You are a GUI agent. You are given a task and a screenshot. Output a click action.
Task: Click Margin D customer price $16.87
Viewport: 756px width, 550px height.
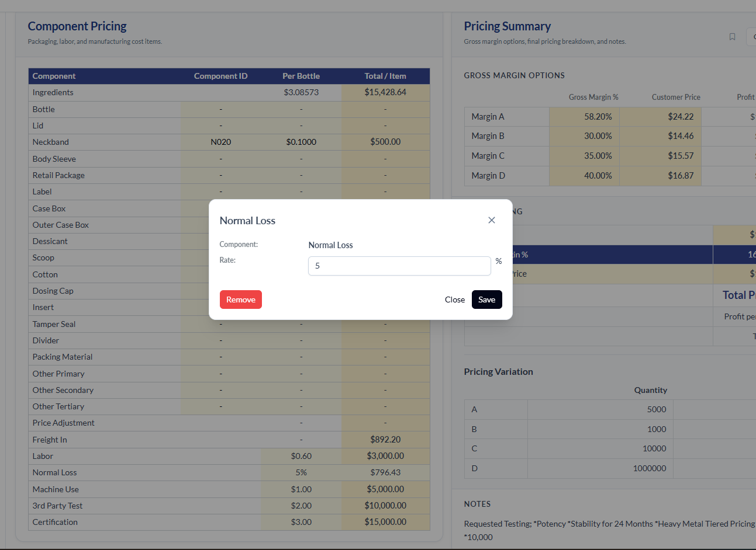[681, 176]
